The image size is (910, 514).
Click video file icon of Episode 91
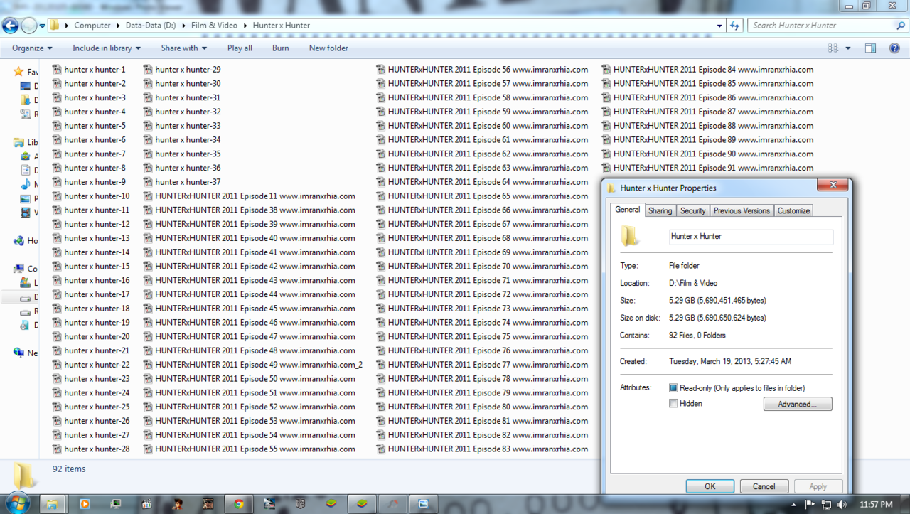click(606, 168)
